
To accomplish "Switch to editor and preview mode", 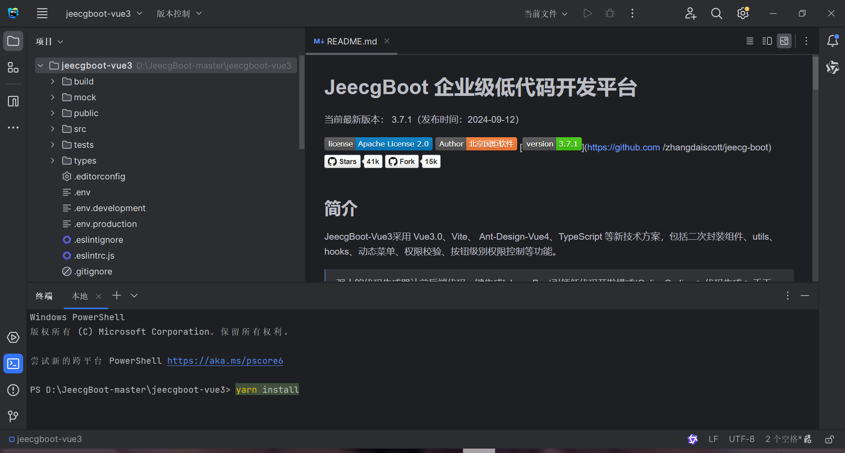I will click(767, 41).
